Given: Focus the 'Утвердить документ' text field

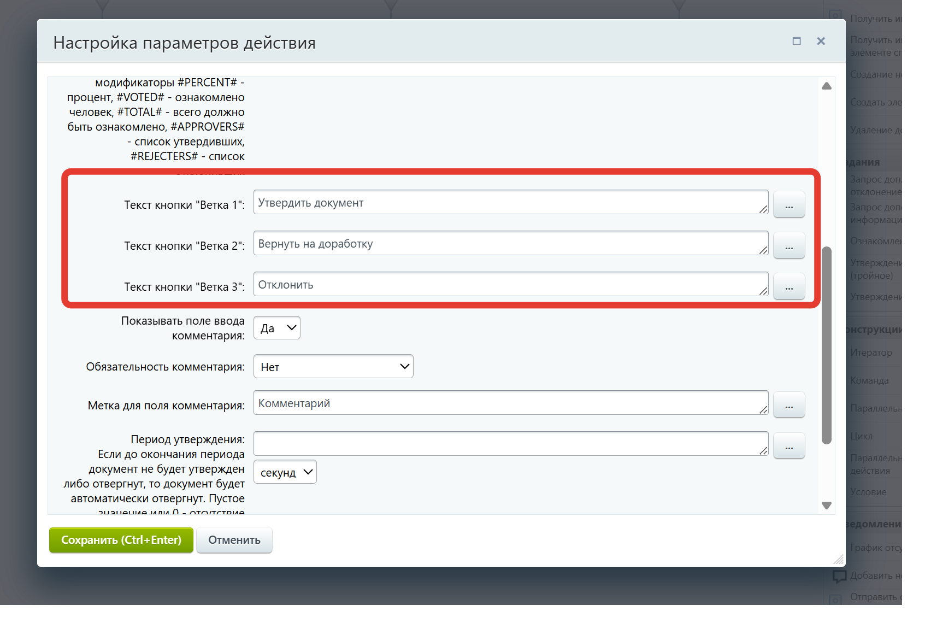Looking at the screenshot, I should [509, 203].
